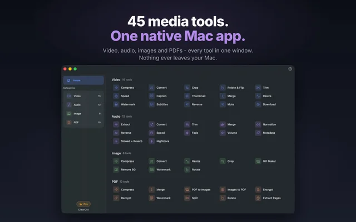The width and height of the screenshot is (356, 222).
Task: Open the Audio Extract tool icon
Action: coord(116,124)
